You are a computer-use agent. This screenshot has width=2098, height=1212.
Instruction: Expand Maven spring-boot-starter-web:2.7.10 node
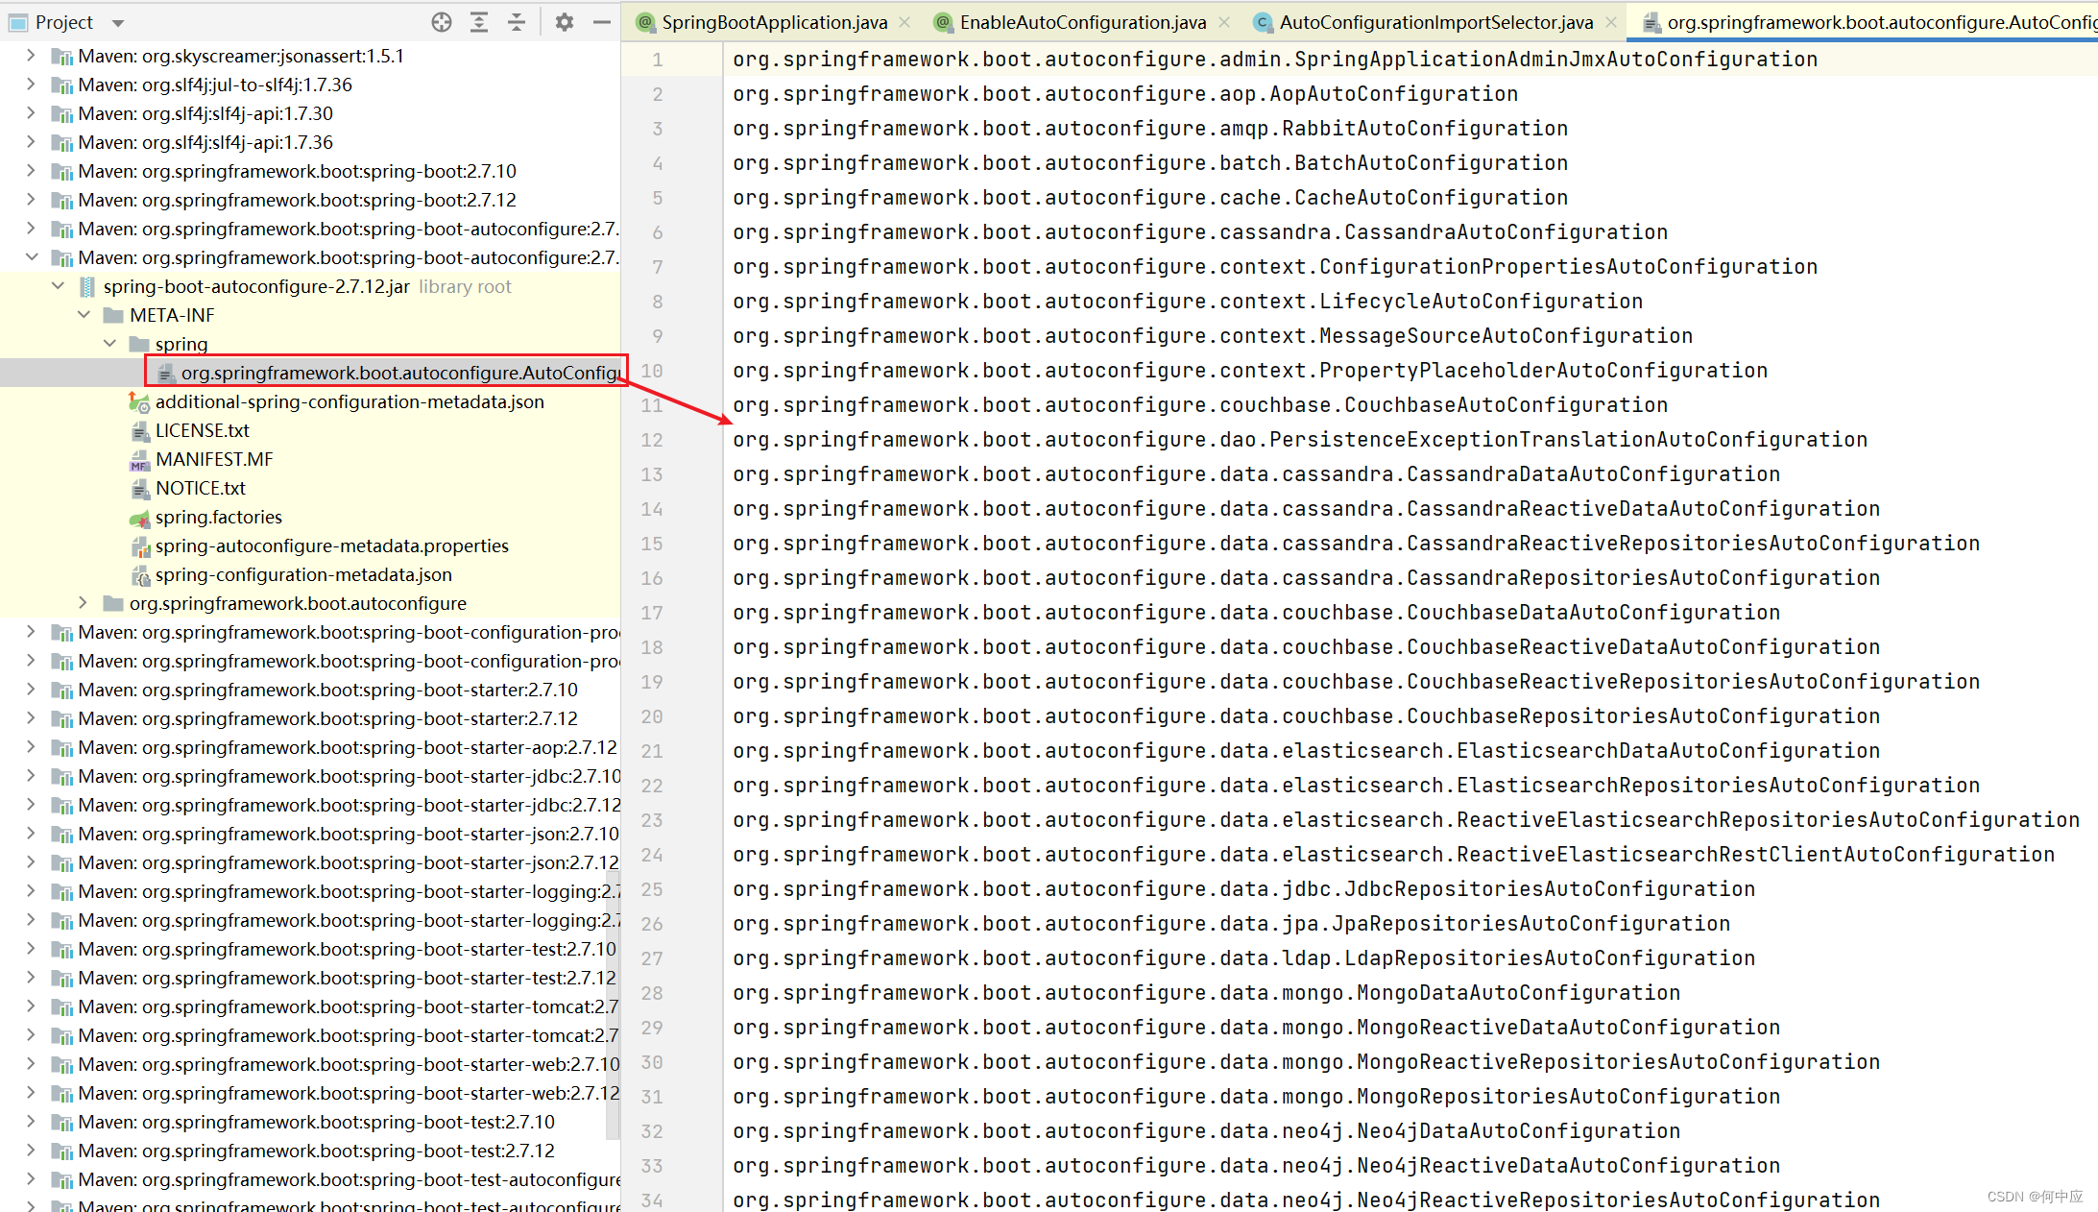click(x=31, y=1064)
